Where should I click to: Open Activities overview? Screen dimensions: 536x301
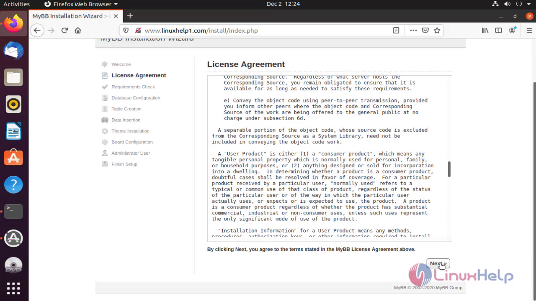pyautogui.click(x=16, y=4)
